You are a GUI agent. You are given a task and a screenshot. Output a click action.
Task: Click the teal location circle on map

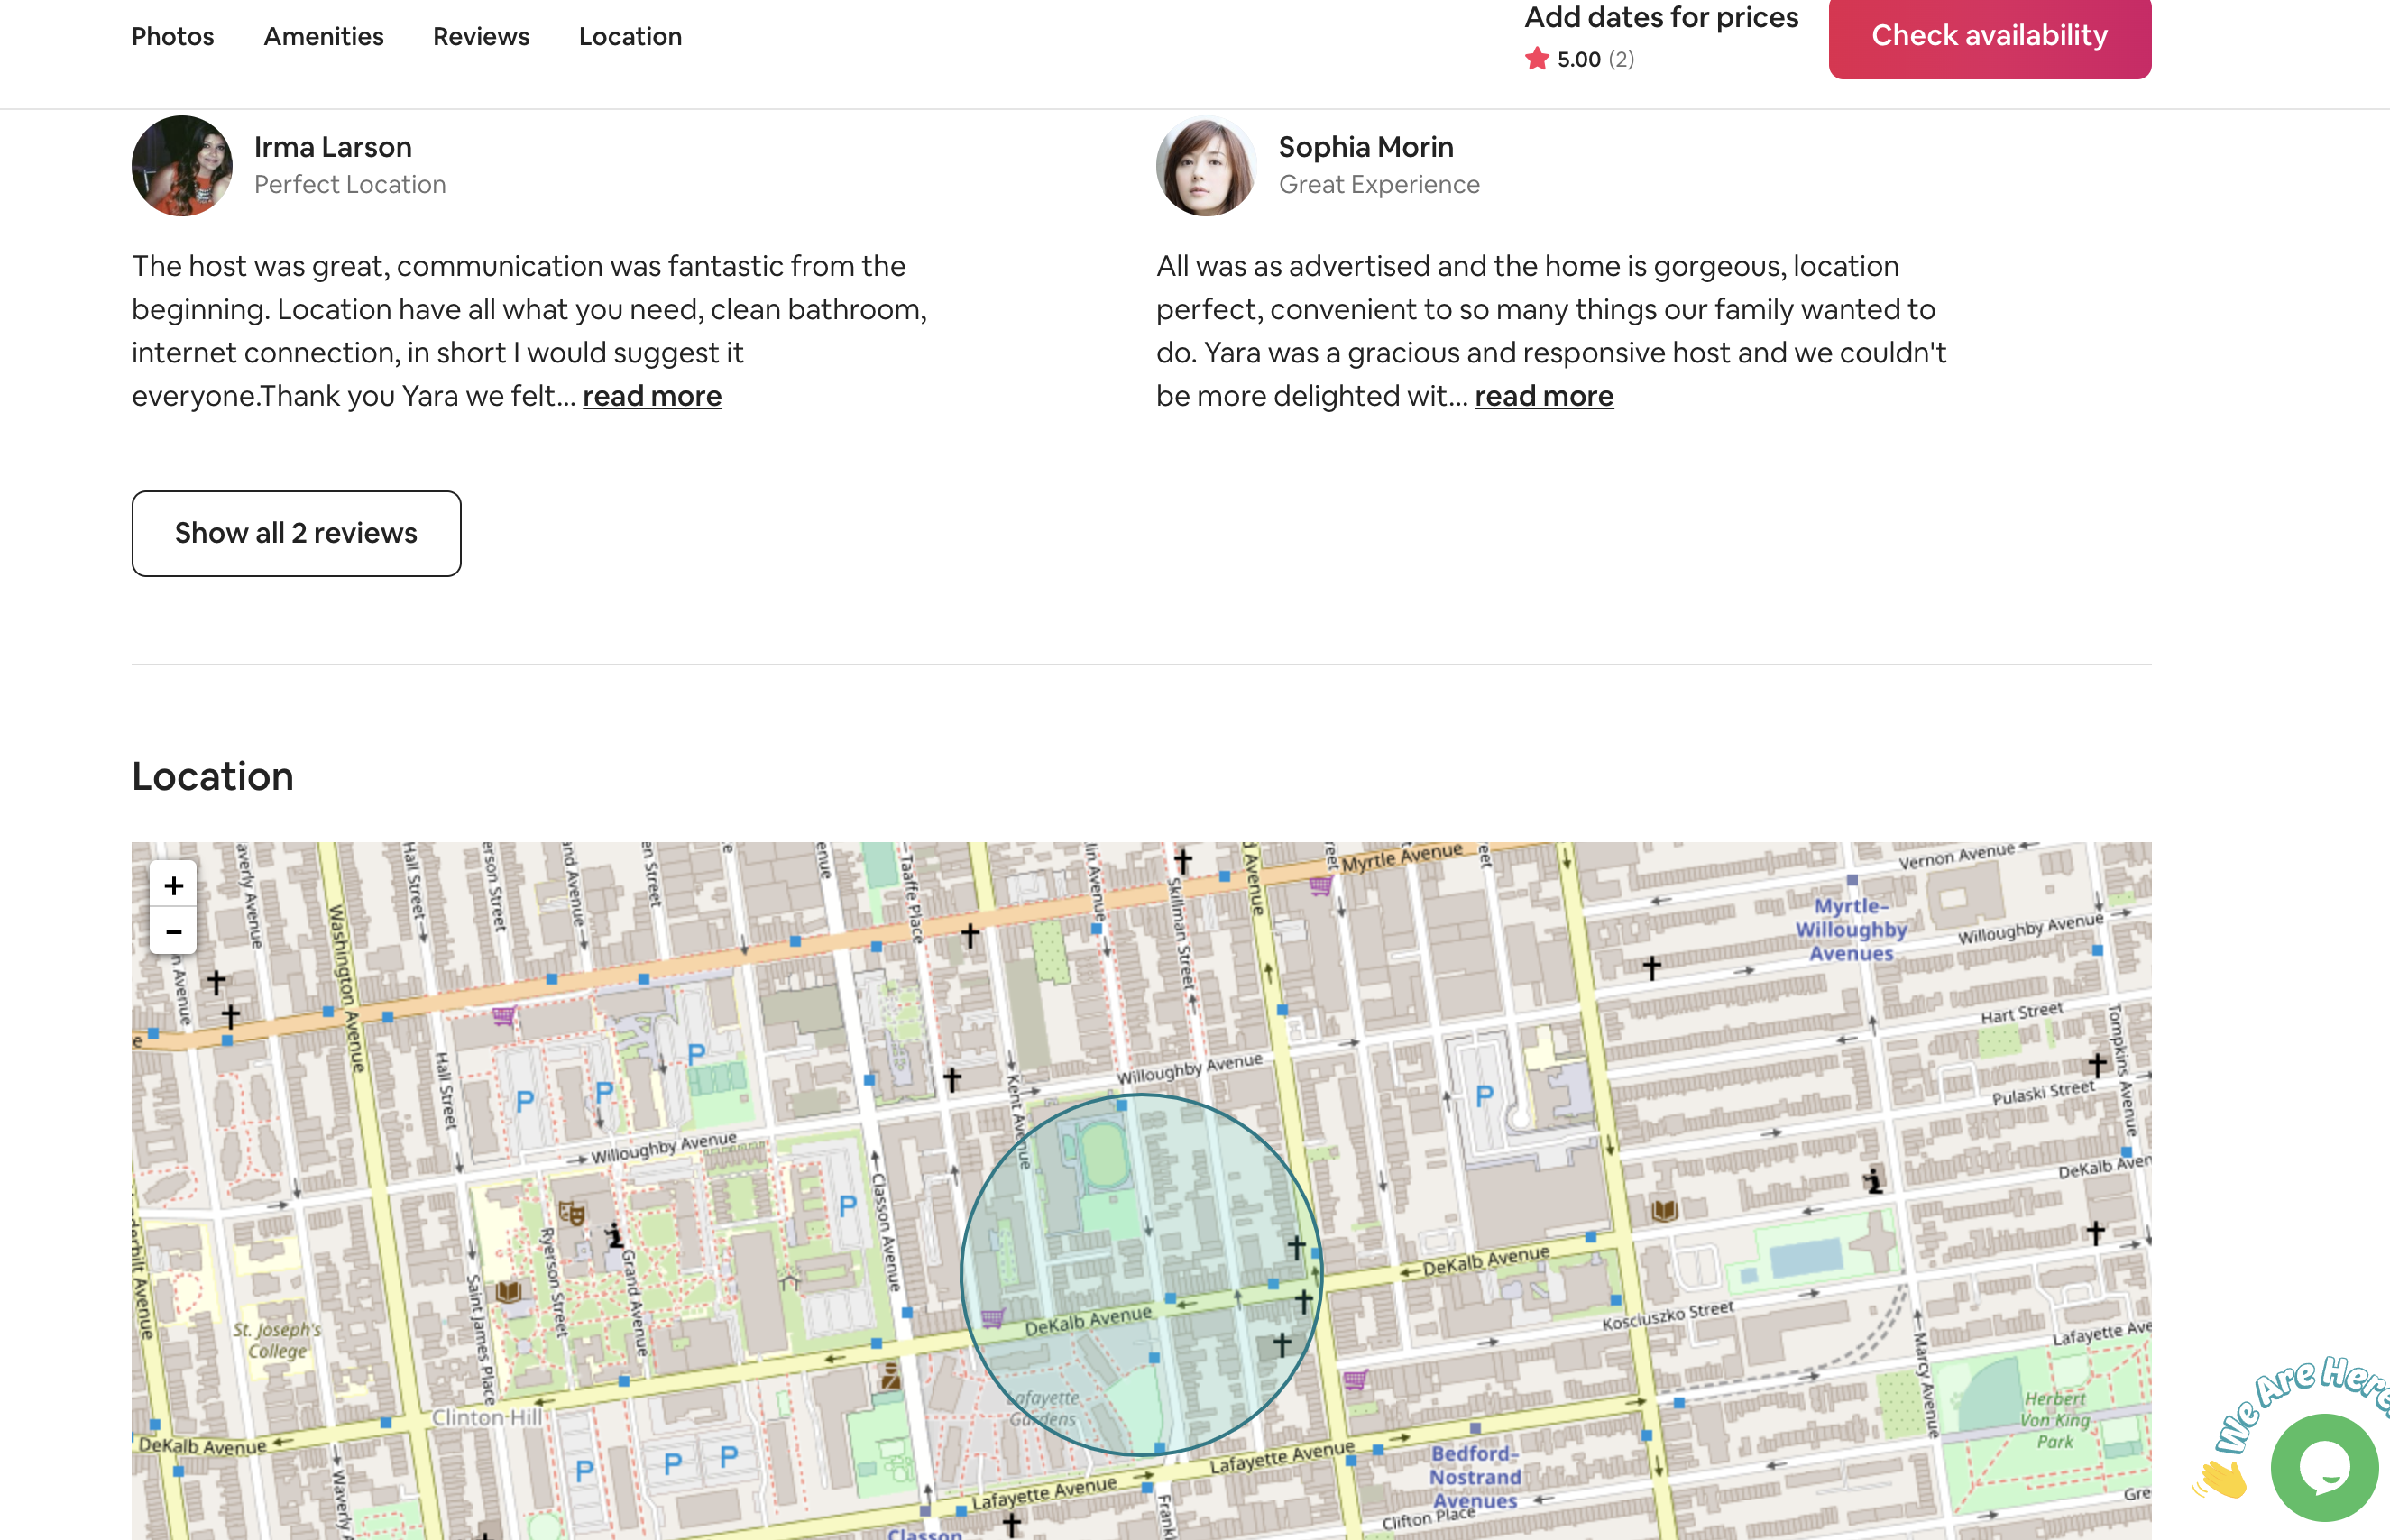(1141, 1274)
